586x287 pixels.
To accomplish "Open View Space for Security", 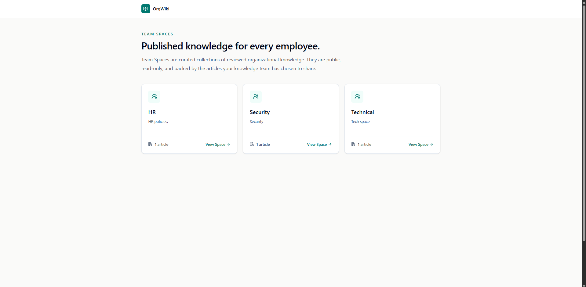I will coord(319,145).
